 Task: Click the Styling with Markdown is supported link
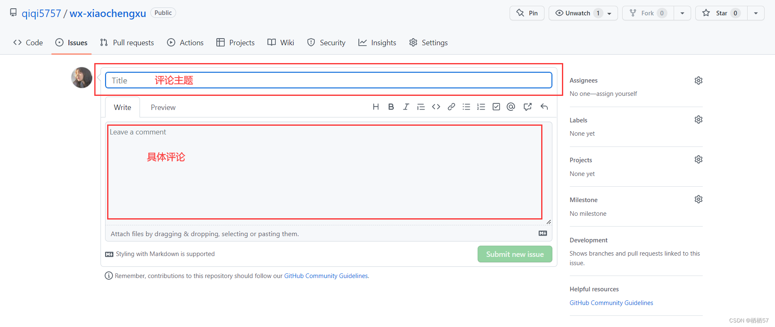(x=160, y=254)
